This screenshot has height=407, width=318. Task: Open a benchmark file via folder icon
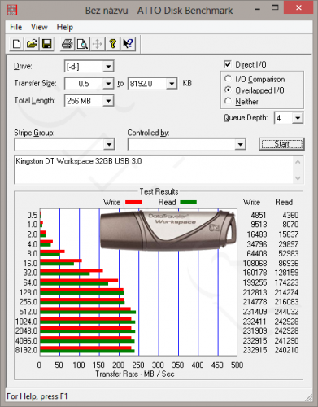[32, 44]
